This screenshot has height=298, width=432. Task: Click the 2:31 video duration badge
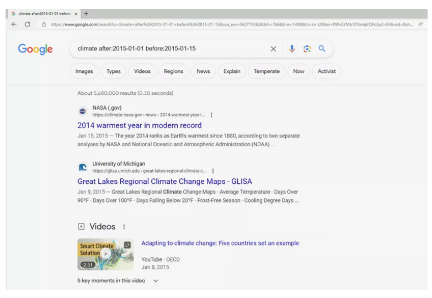coord(88,265)
